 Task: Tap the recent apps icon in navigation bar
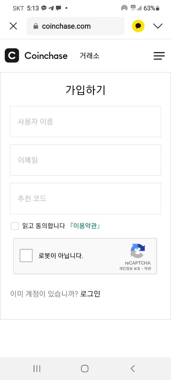(37, 368)
